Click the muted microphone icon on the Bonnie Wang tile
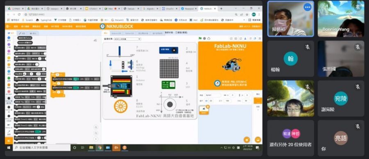The image size is (369, 159). tap(358, 7)
